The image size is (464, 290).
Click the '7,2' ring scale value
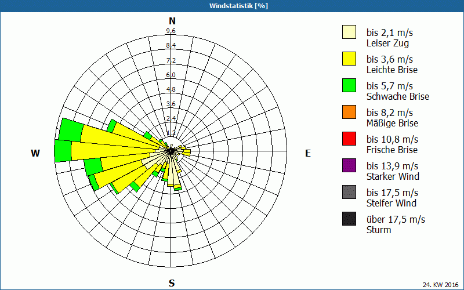pyautogui.click(x=171, y=60)
